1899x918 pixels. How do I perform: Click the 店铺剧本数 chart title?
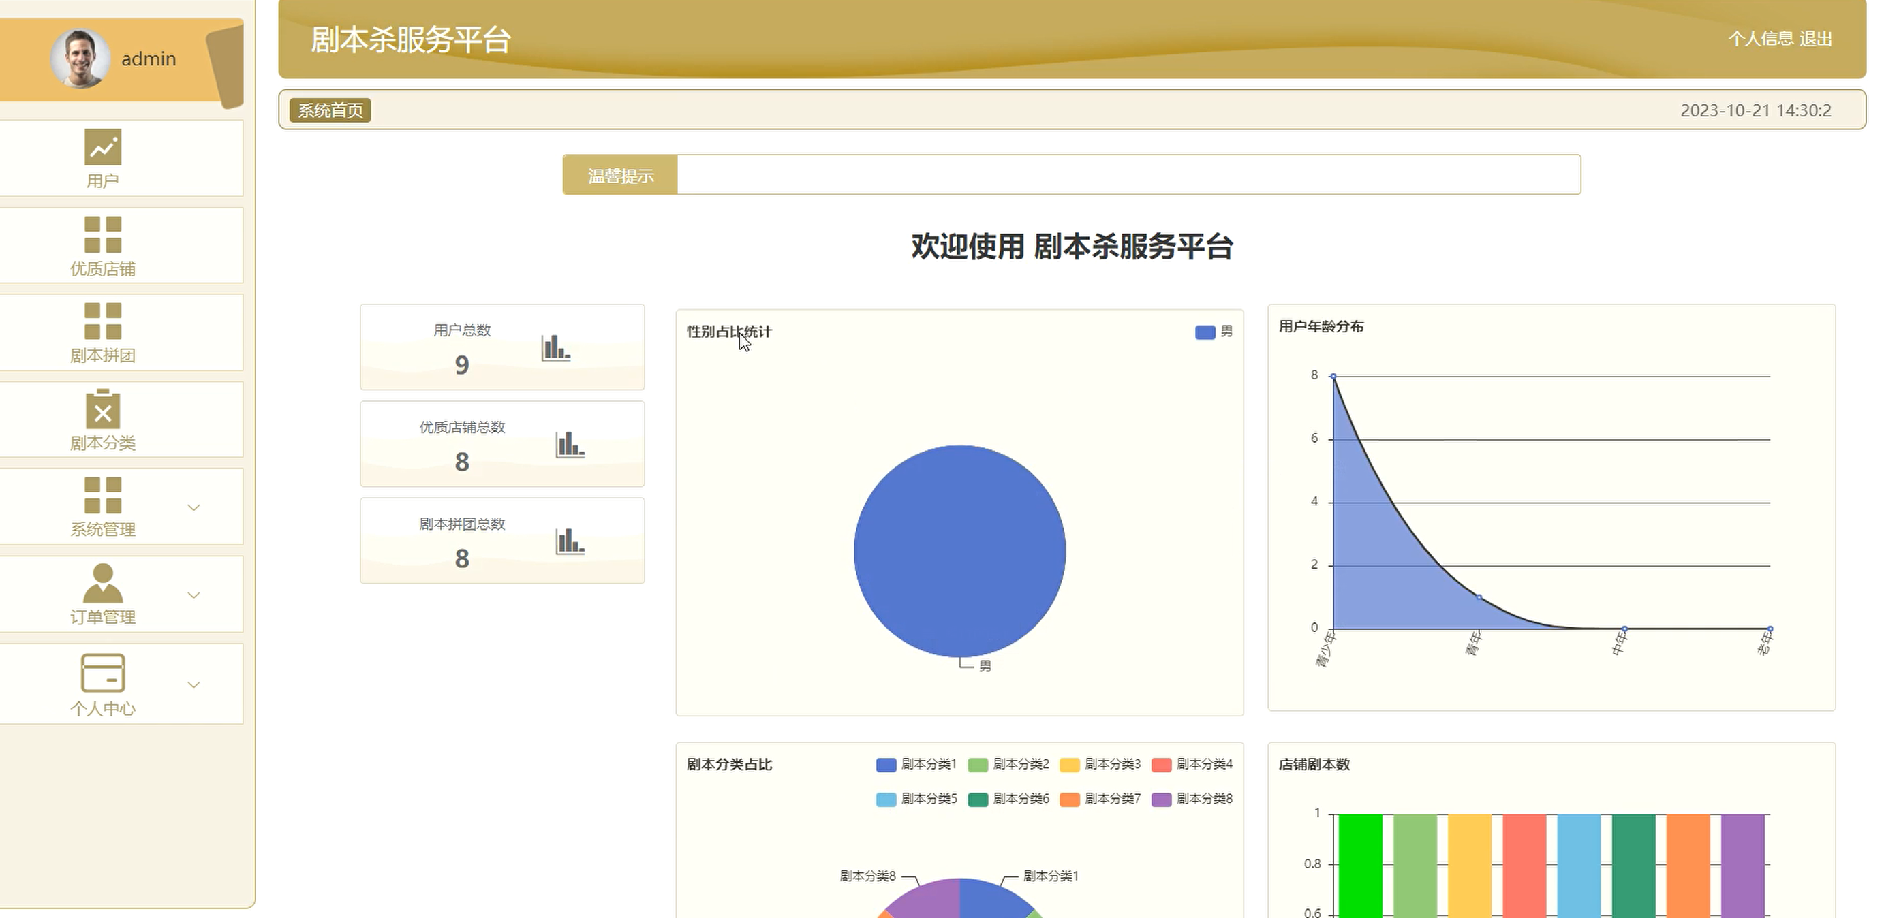coord(1314,765)
